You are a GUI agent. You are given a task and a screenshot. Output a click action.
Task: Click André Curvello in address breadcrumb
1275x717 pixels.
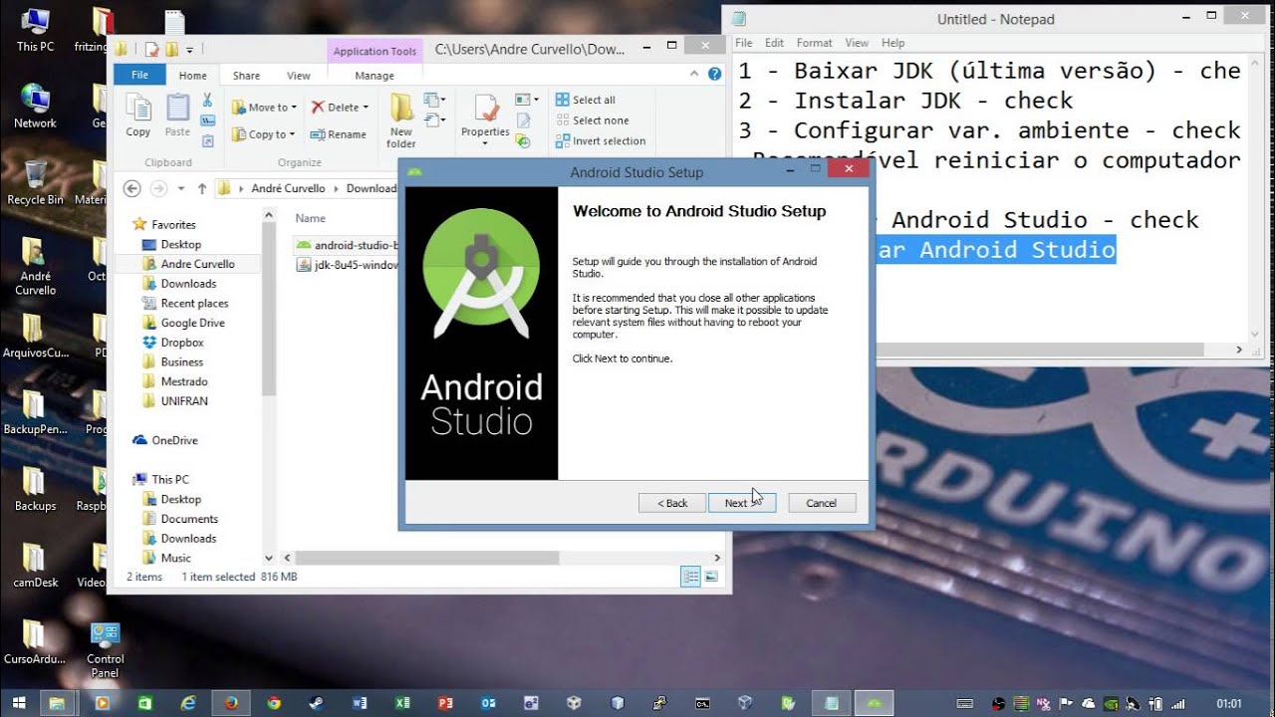click(288, 188)
